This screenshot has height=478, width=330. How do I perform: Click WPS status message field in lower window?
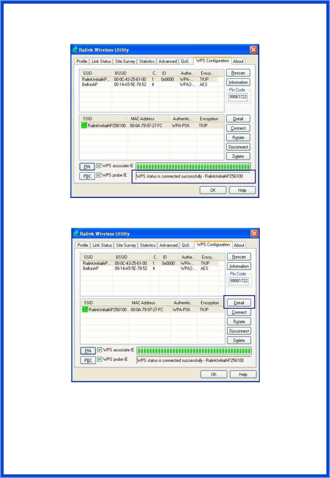tap(194, 360)
